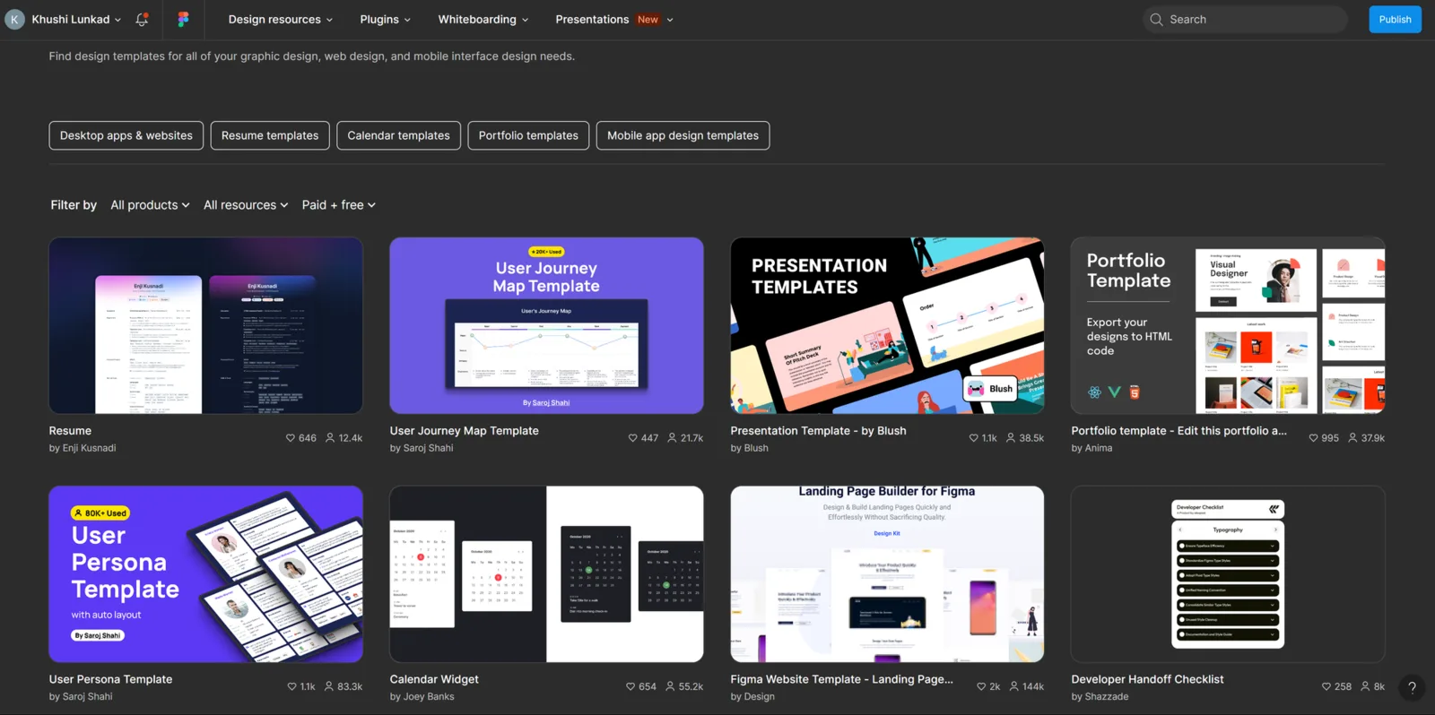Open the Design resources dropdown
This screenshot has height=715, width=1435.
coord(281,19)
